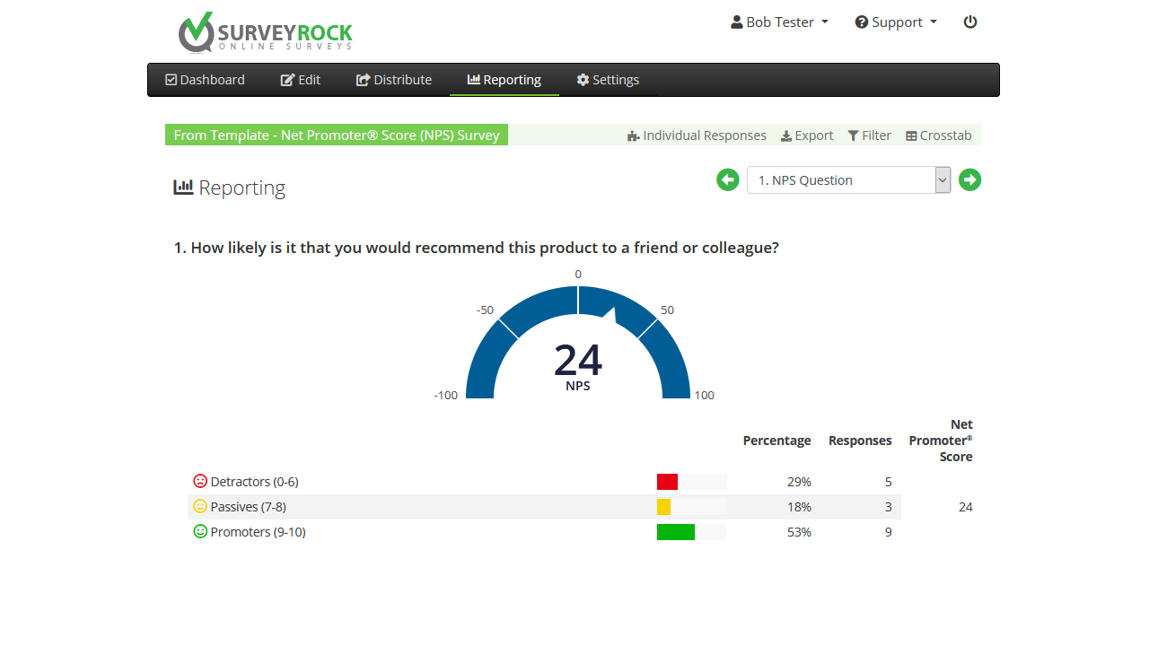This screenshot has width=1149, height=646.
Task: Open the Bob Tester user dropdown
Action: [x=779, y=22]
